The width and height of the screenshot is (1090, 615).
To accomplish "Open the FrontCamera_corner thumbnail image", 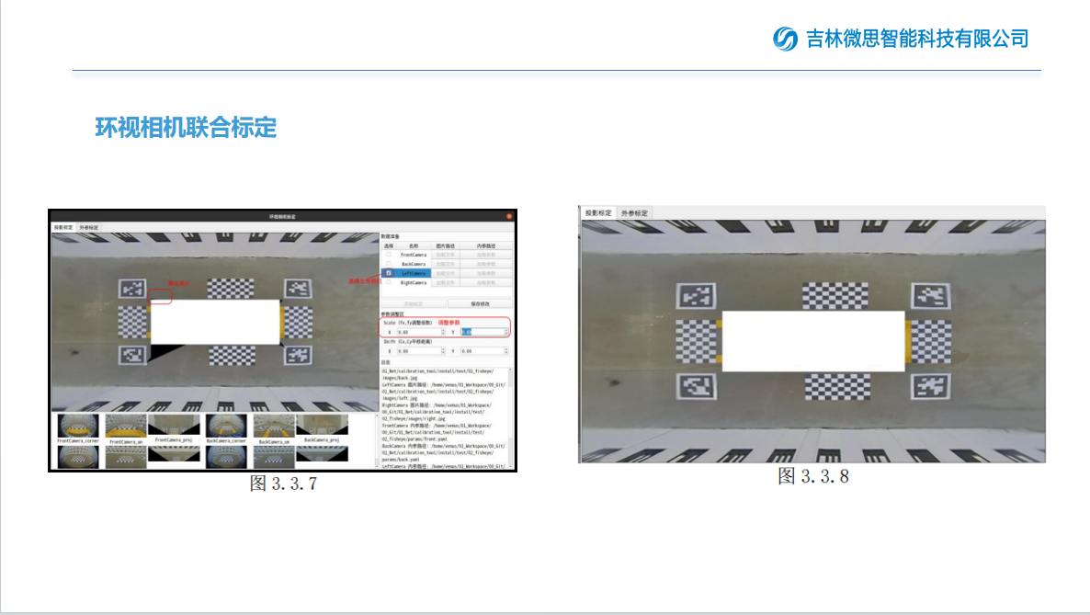I will click(x=78, y=426).
